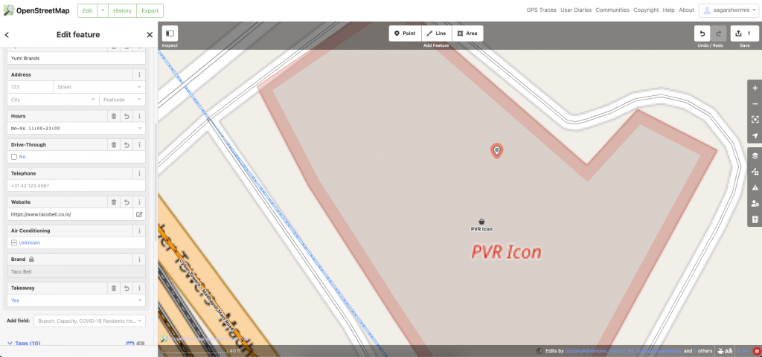Toggle the Drive-Through checkbox

pyautogui.click(x=14, y=157)
